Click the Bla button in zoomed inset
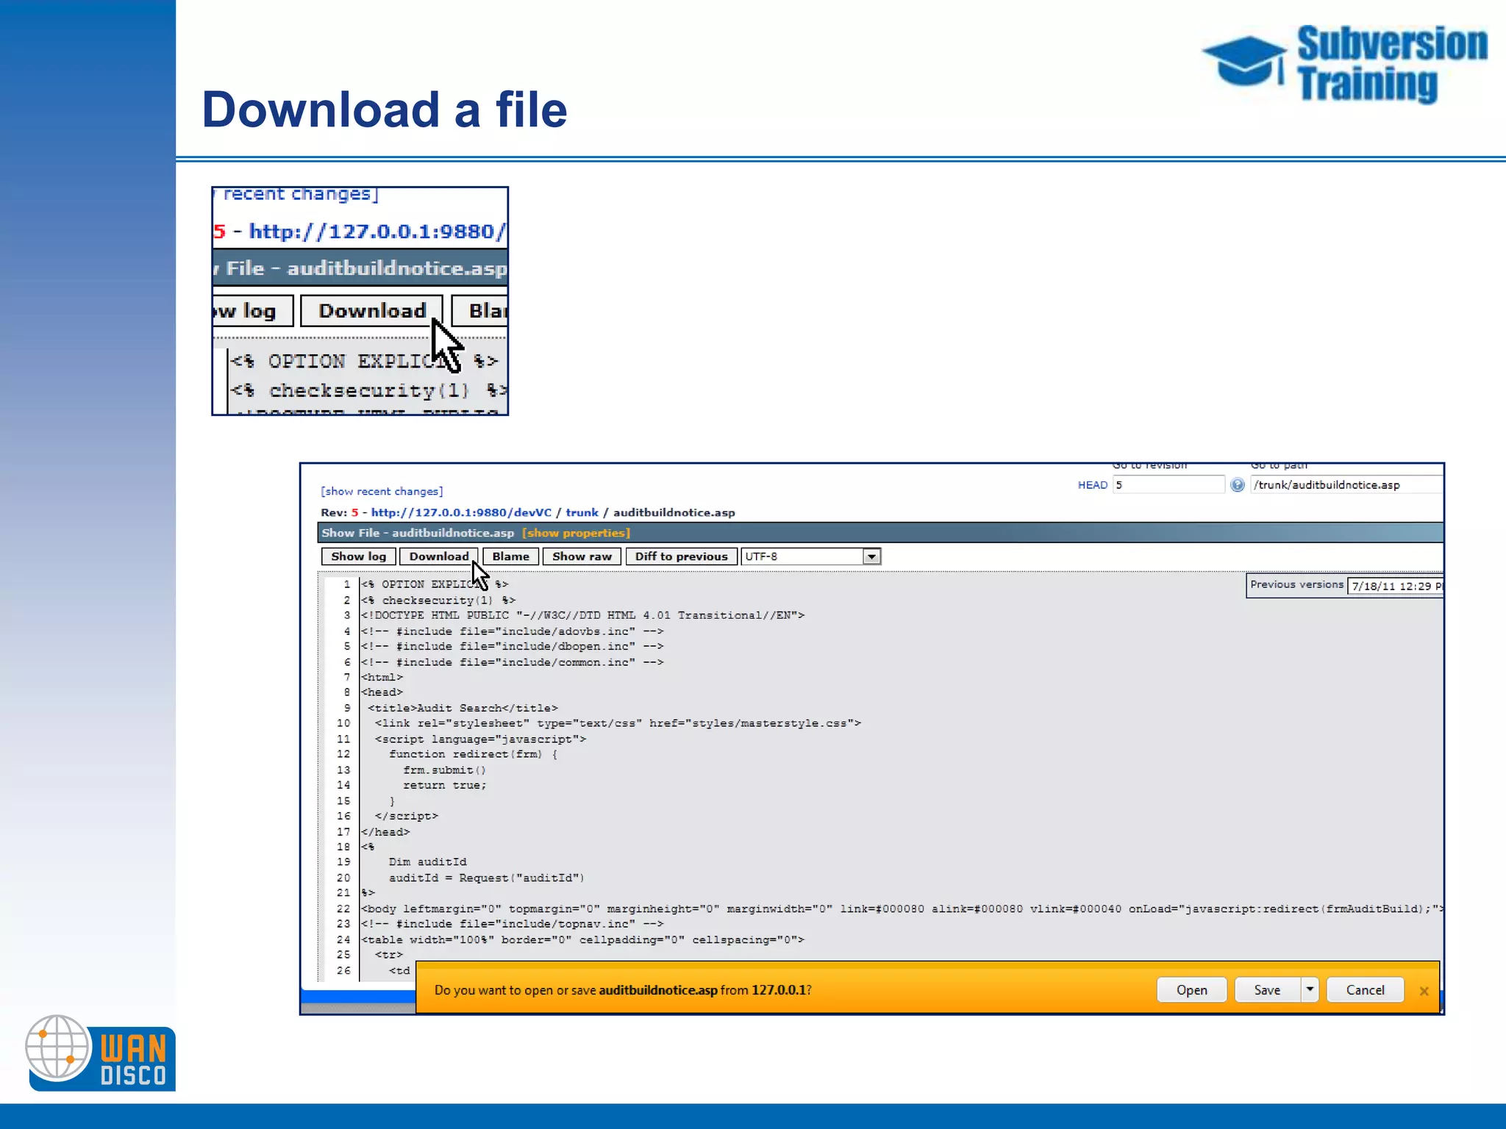 point(479,311)
